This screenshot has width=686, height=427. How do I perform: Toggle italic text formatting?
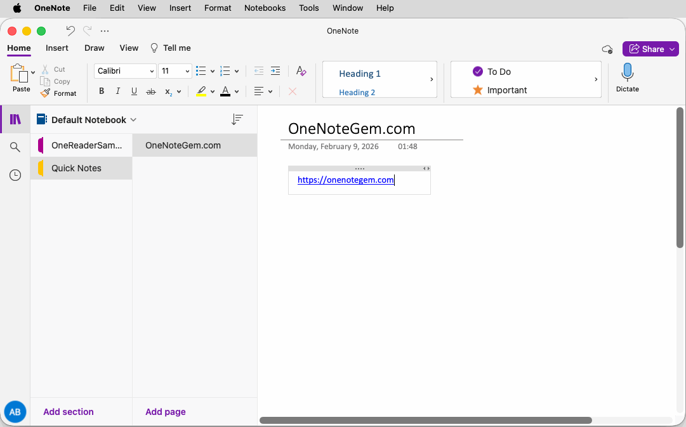[x=117, y=91]
